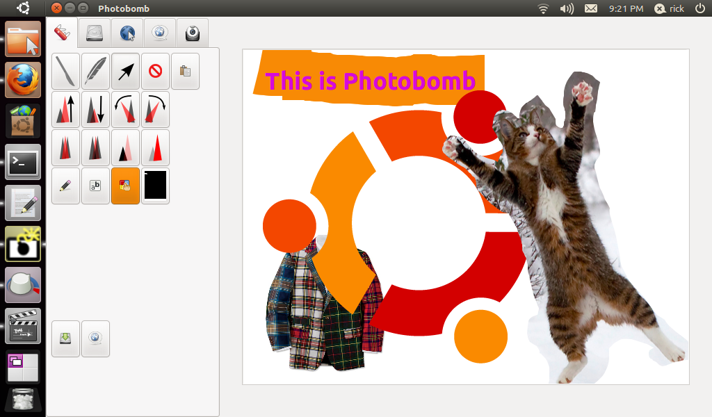
Task: Lower the selected item with down arrow
Action: point(96,109)
